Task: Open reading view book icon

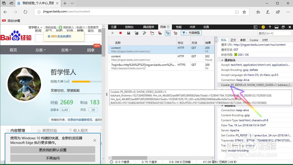Action: tap(237, 12)
